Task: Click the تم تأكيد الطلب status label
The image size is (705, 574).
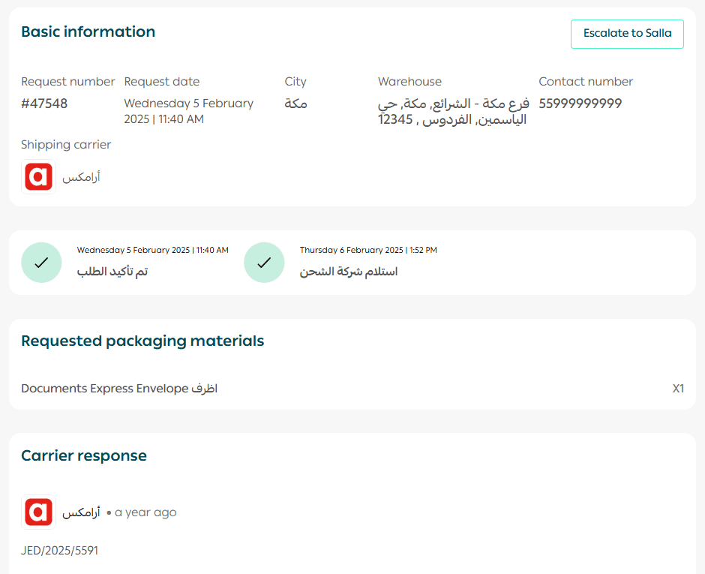Action: [x=112, y=272]
